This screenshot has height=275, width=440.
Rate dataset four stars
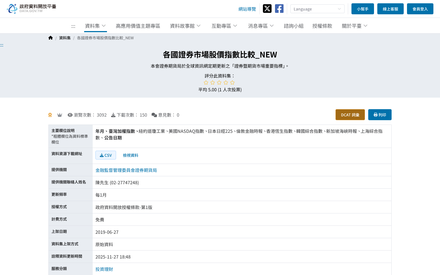tap(226, 82)
